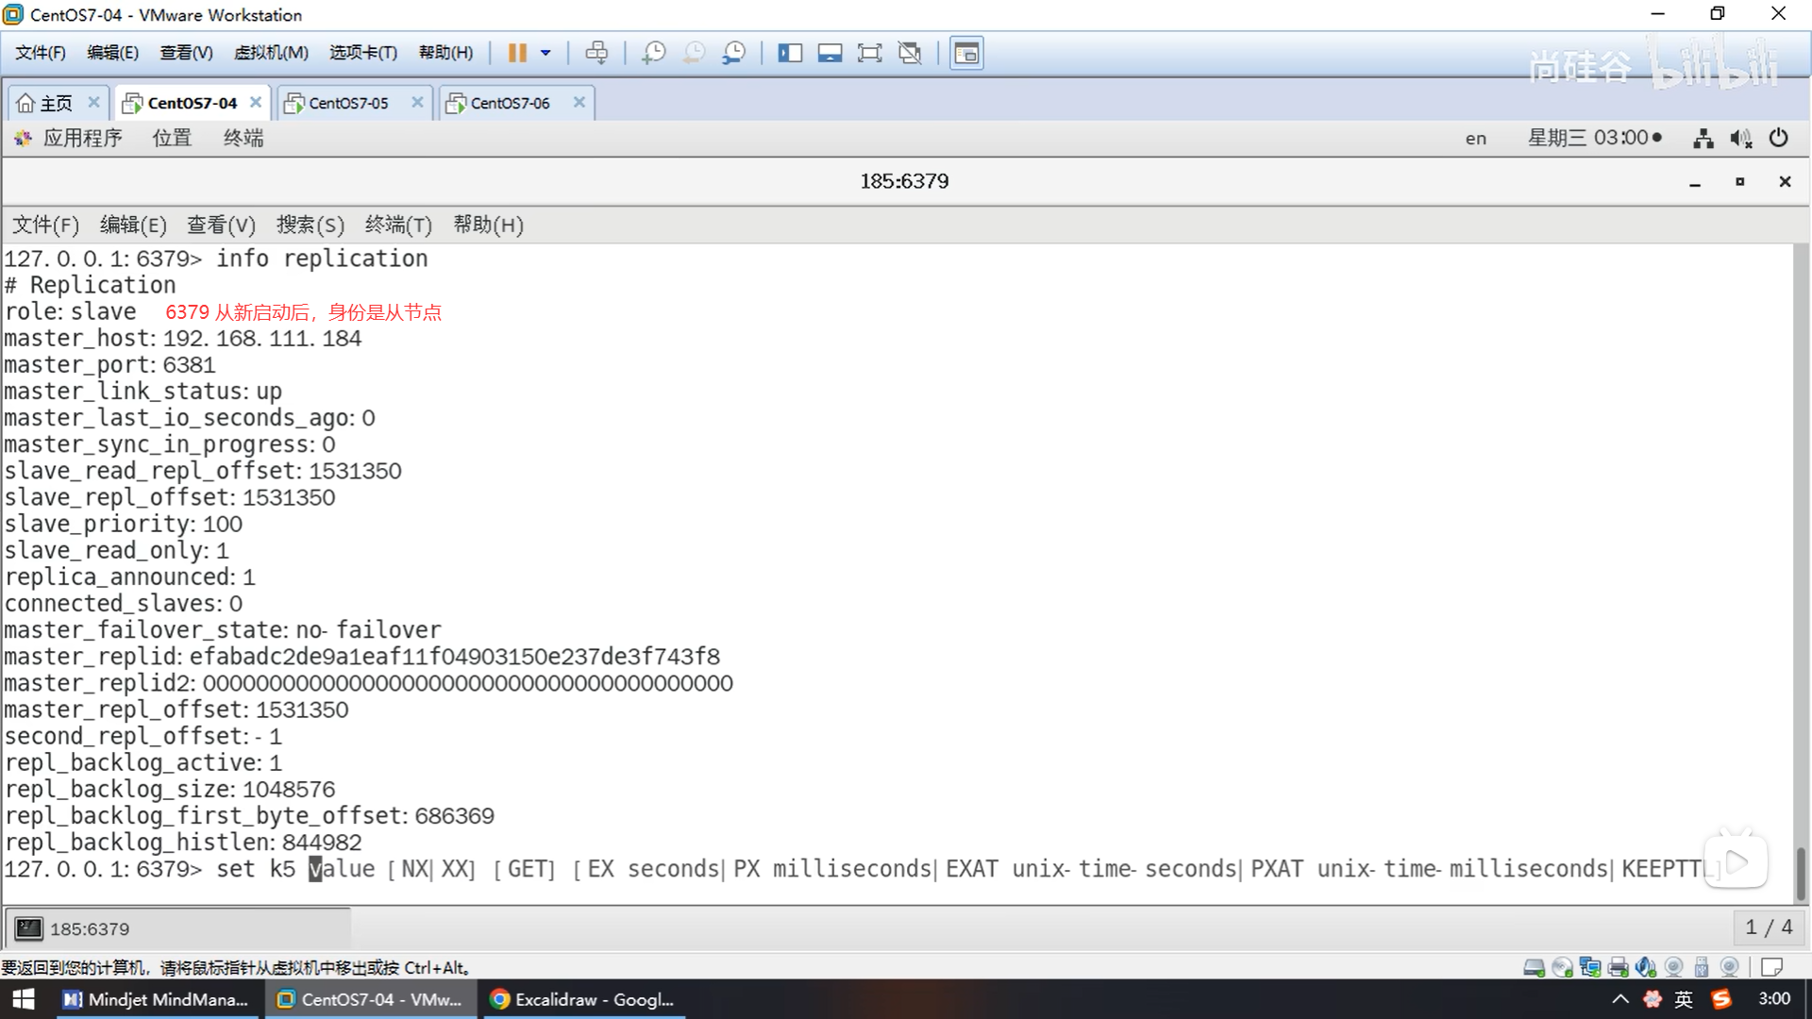
Task: Toggle the library sidebar panel
Action: pos(789,53)
